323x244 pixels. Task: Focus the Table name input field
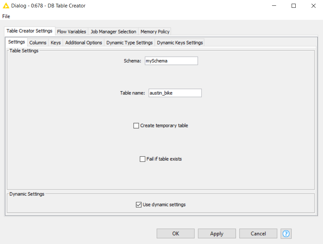pyautogui.click(x=175, y=93)
